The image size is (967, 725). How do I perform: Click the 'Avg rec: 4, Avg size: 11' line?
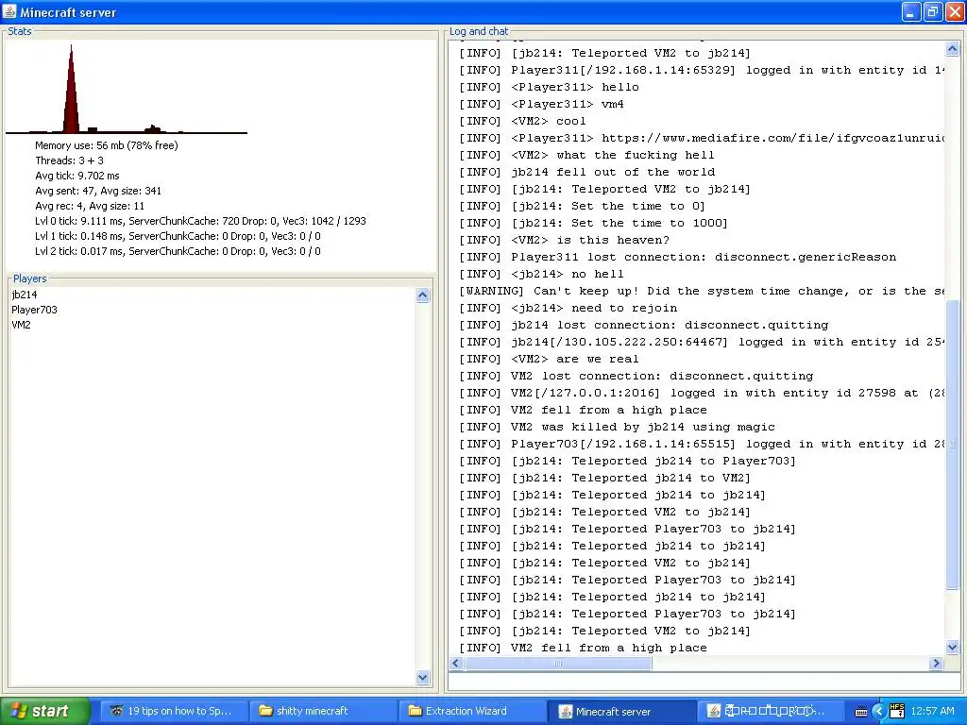click(x=90, y=206)
